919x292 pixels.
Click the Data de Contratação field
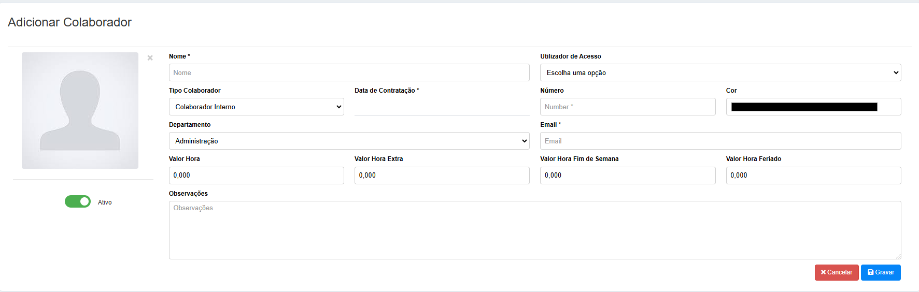click(x=442, y=107)
